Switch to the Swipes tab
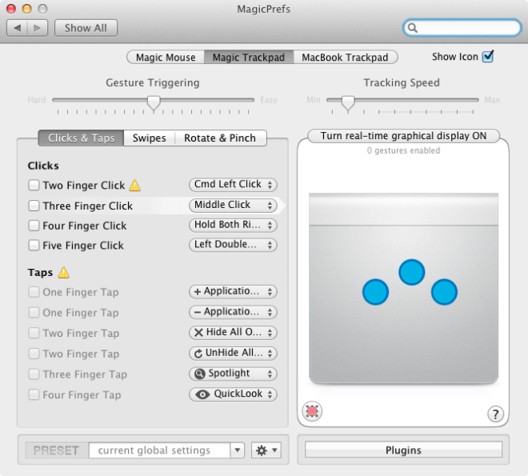The image size is (528, 476). 149,138
